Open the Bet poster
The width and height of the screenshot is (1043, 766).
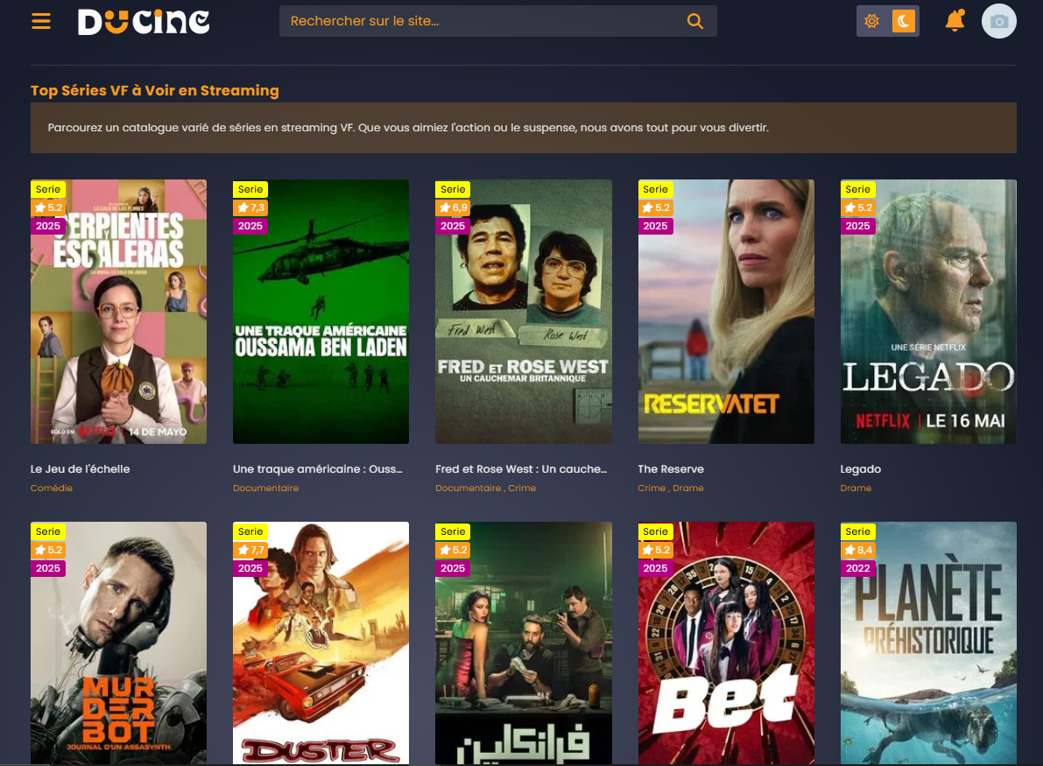tap(726, 643)
